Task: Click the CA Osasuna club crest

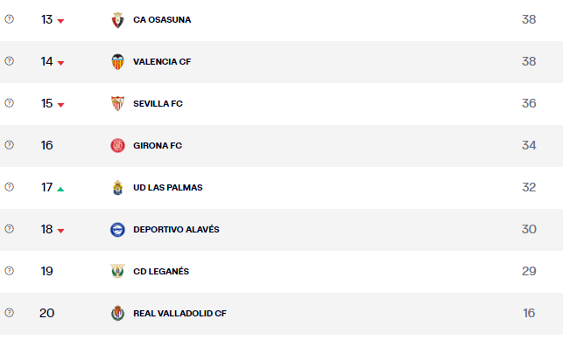Action: pos(118,20)
